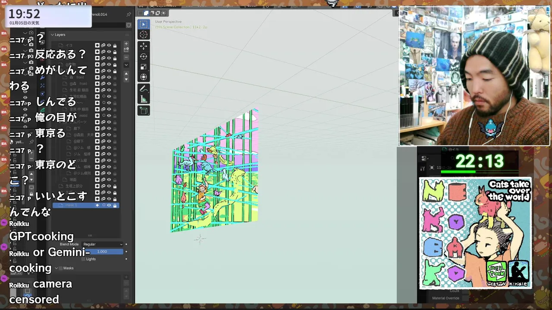552x310 pixels.
Task: Enable the Masks checkbox
Action: 60,268
